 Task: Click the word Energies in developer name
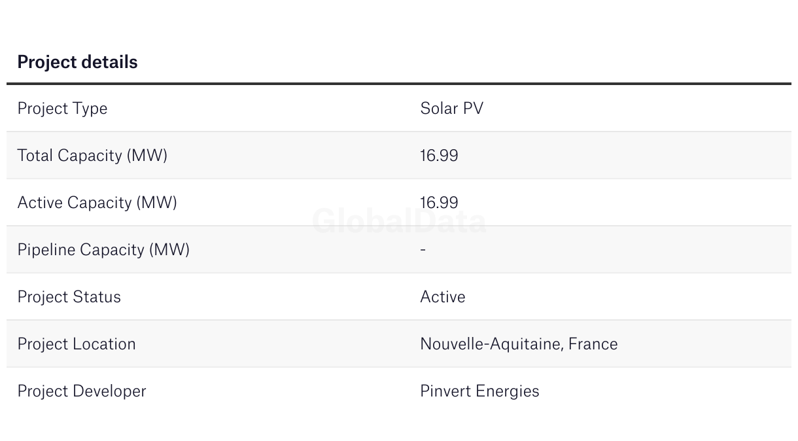point(507,391)
